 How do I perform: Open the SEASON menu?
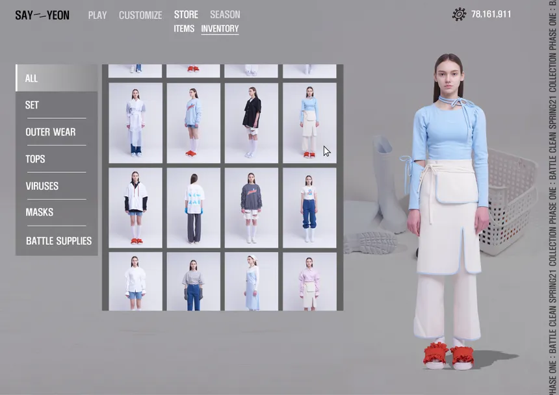click(225, 14)
